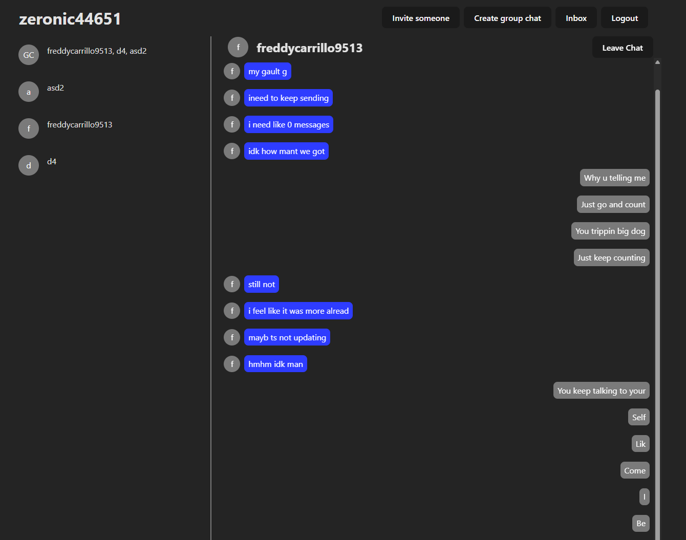Click the chat scrollbar up arrow
The width and height of the screenshot is (686, 540).
(657, 62)
